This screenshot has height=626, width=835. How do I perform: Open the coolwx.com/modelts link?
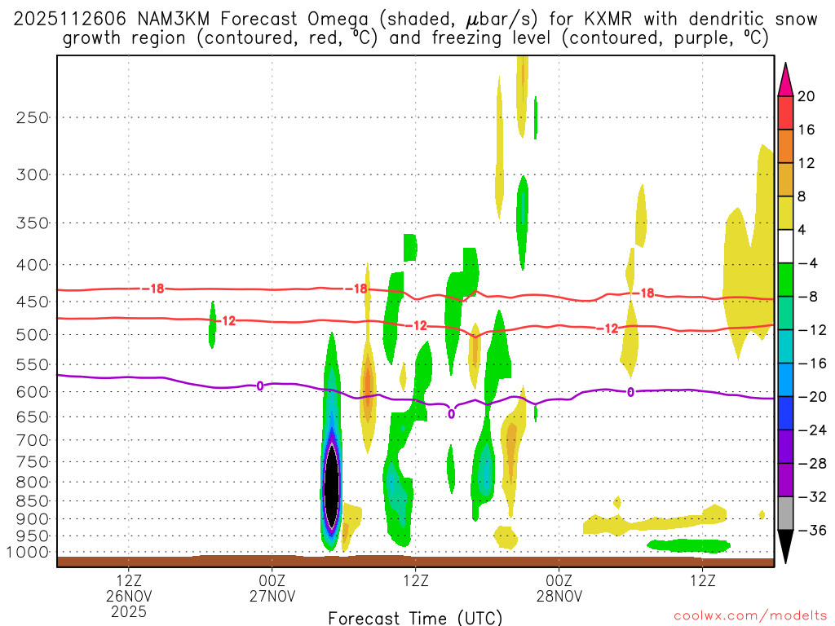[750, 616]
